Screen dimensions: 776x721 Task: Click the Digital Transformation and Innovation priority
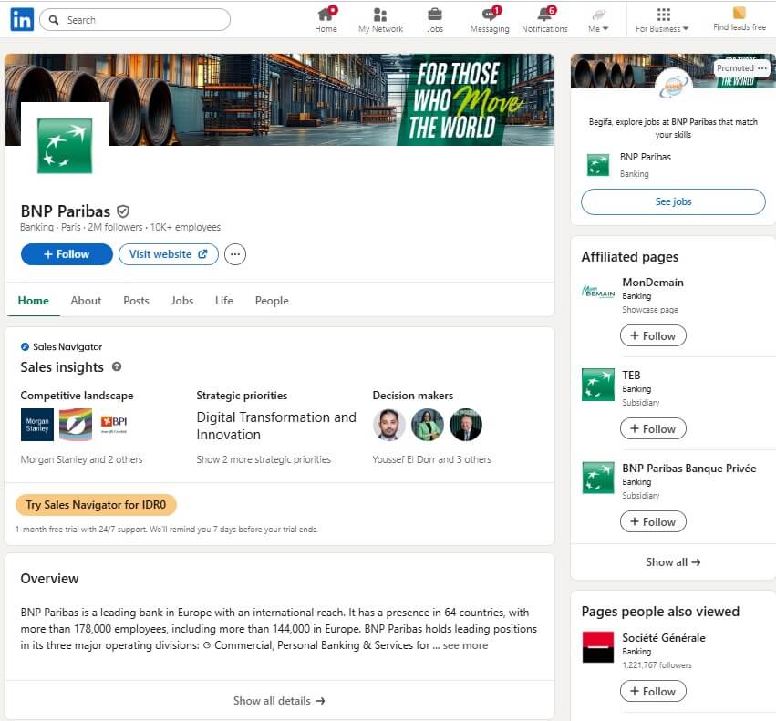point(276,426)
